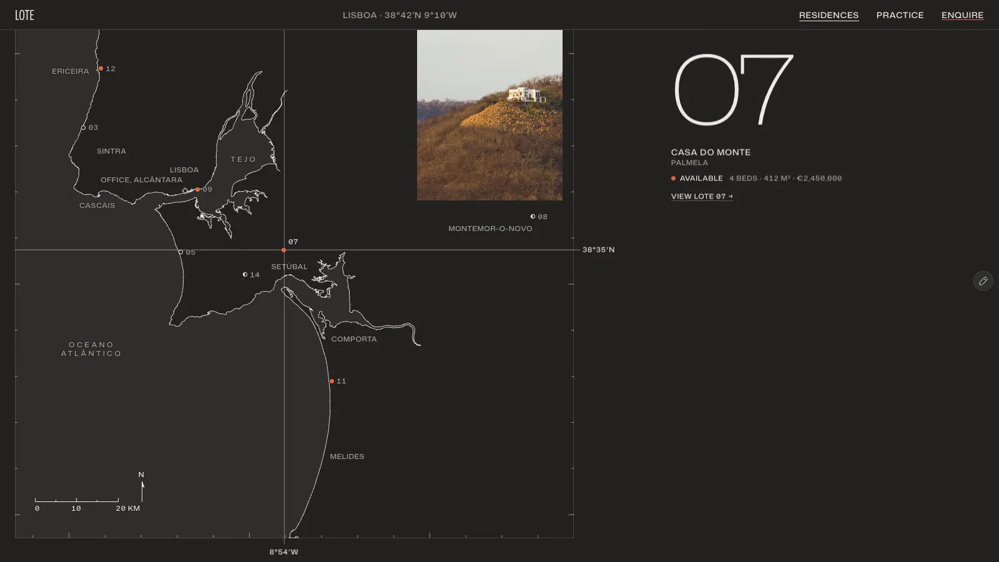Open the Practice menu item
This screenshot has width=999, height=562.
900,15
